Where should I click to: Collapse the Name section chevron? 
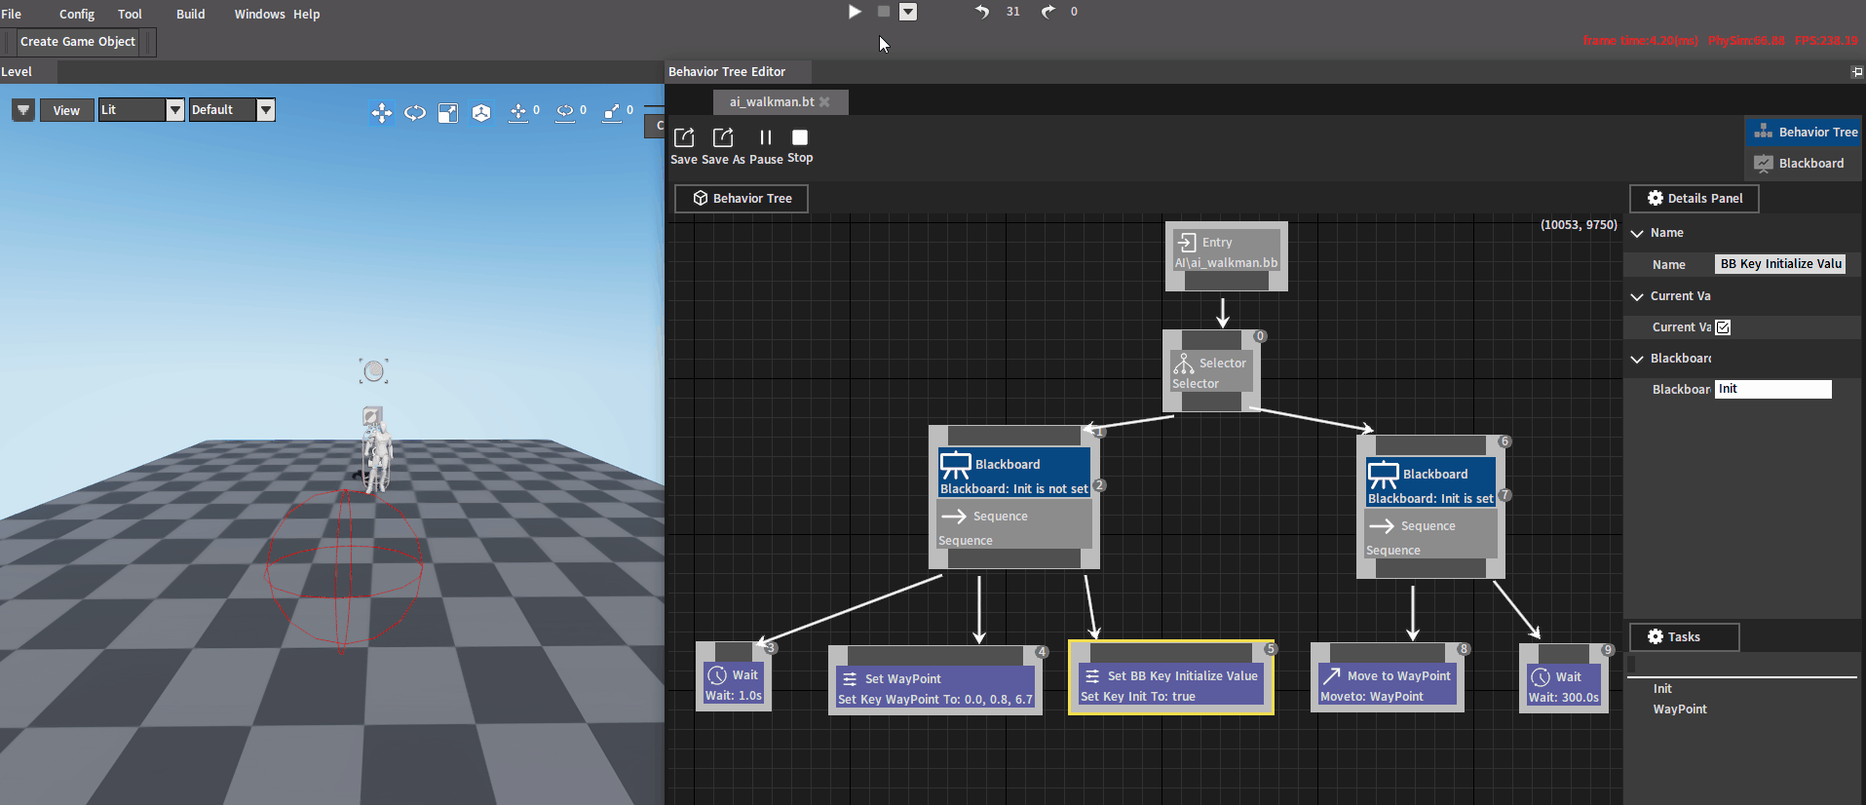1637,233
